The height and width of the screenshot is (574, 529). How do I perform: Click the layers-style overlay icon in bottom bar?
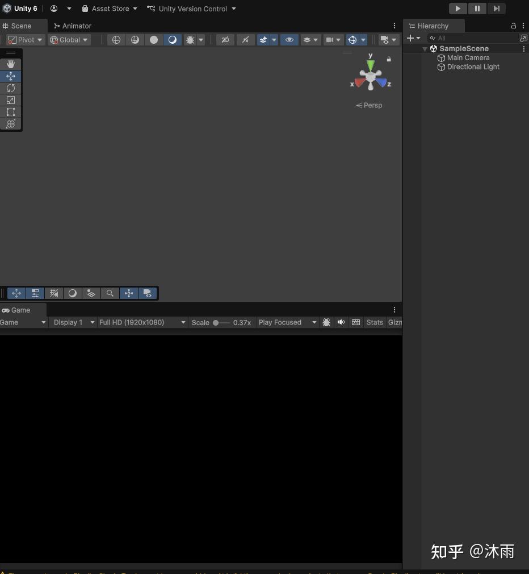coord(91,293)
